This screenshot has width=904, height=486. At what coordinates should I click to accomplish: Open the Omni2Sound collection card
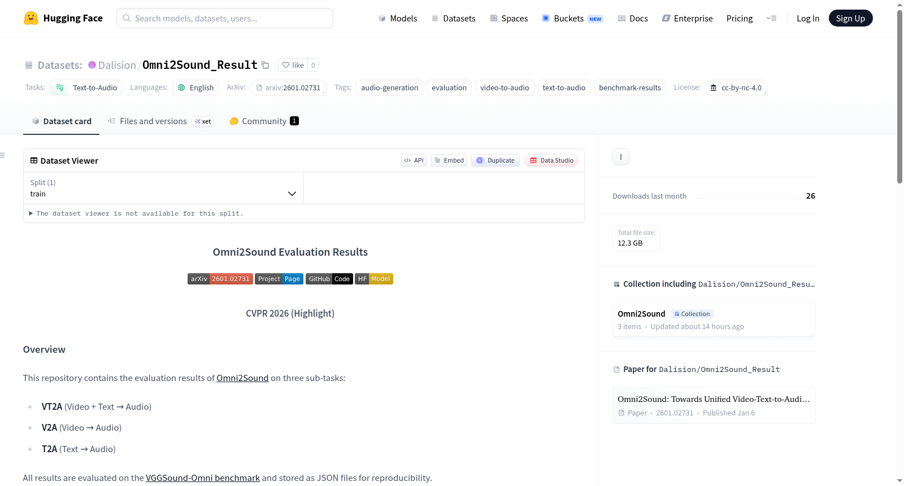tap(714, 319)
